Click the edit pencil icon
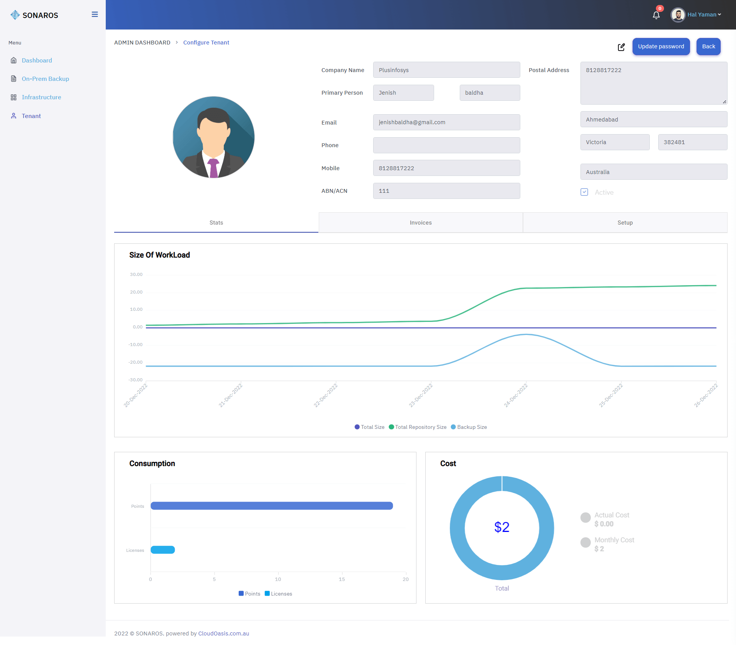736x645 pixels. [621, 47]
